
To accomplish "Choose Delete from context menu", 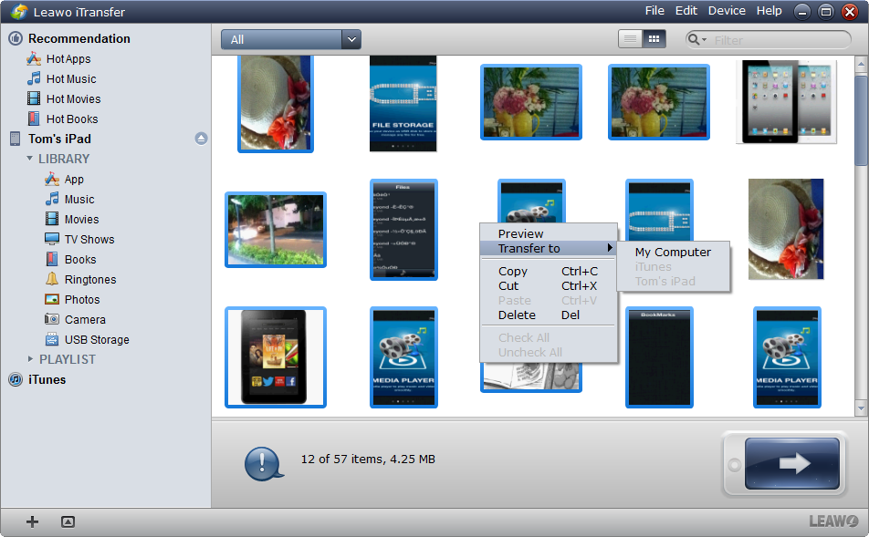I will [549, 315].
